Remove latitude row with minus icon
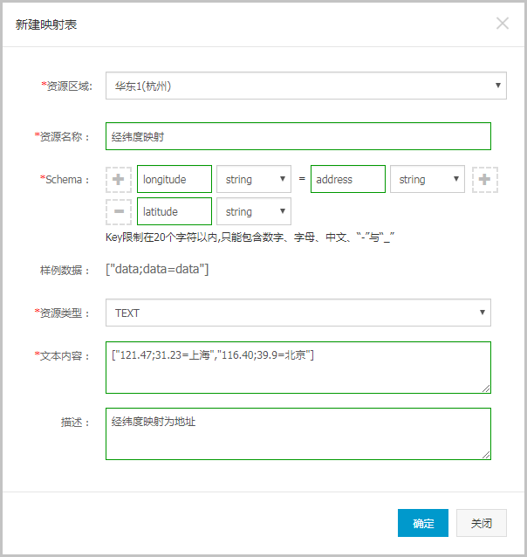 pos(119,212)
